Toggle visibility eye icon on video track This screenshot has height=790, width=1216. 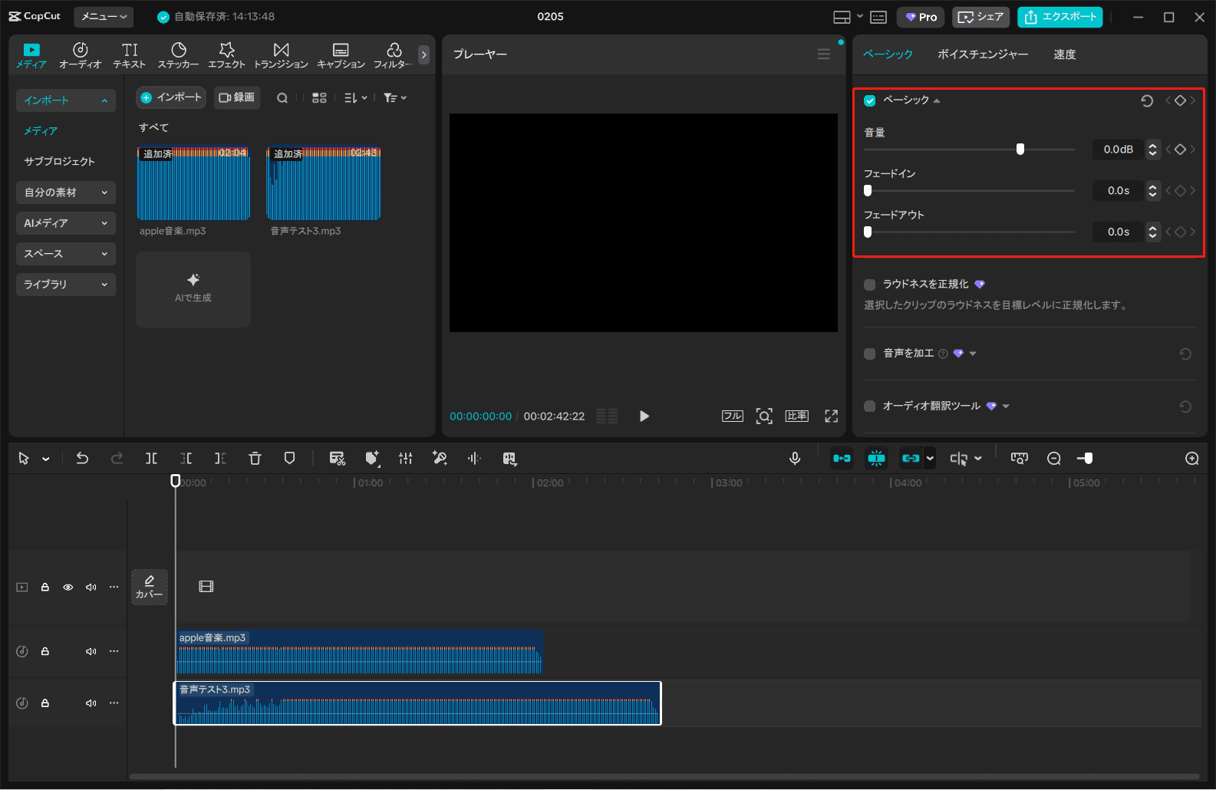pos(68,588)
